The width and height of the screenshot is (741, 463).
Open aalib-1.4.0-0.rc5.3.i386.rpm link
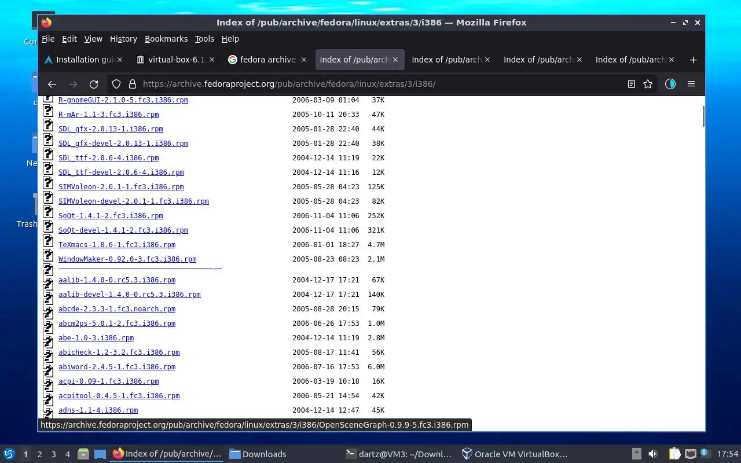pos(117,280)
